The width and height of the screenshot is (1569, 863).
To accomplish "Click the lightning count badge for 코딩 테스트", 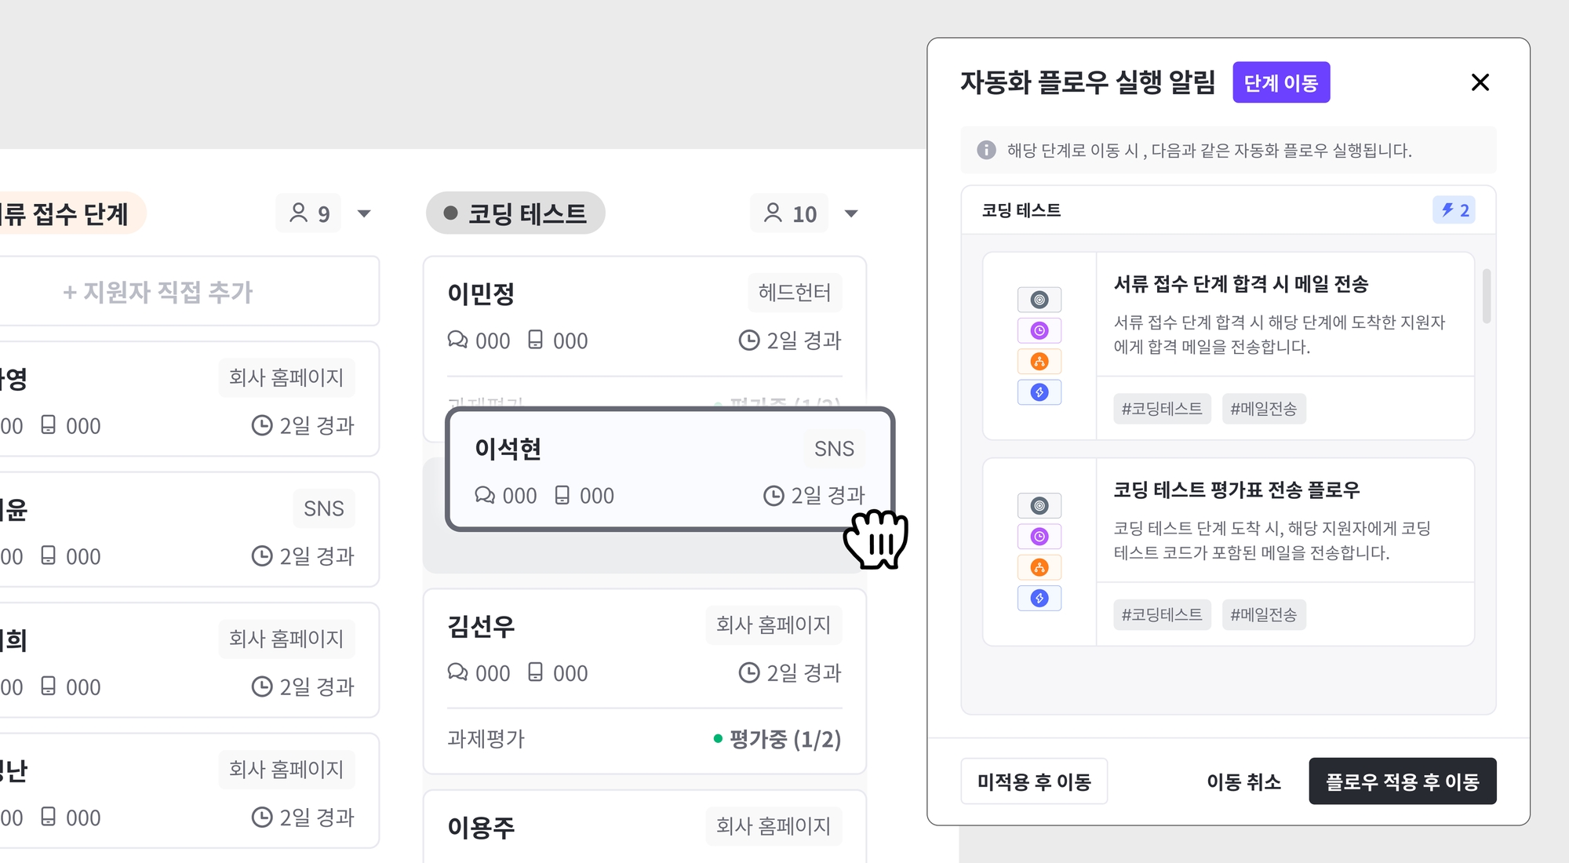I will tap(1454, 210).
